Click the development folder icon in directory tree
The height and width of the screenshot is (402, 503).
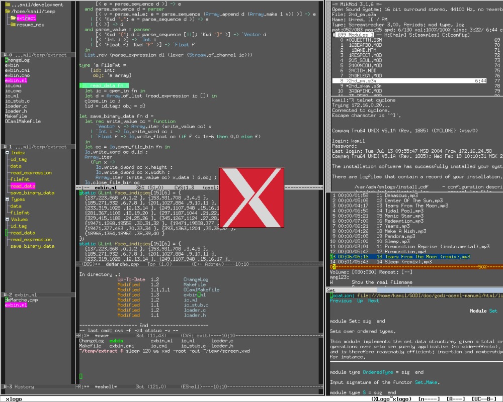coord(8,5)
